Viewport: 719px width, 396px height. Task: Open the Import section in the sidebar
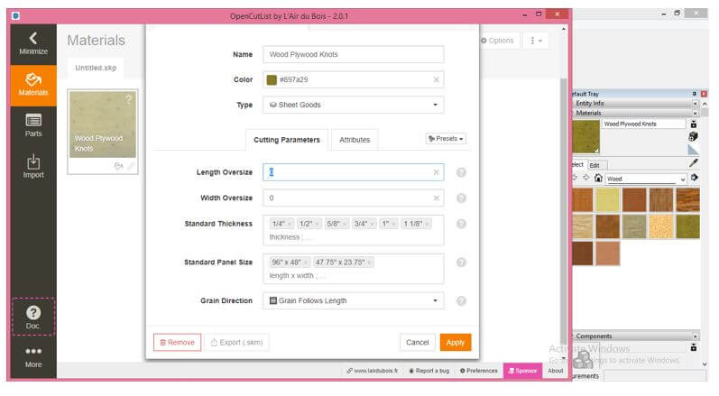33,166
